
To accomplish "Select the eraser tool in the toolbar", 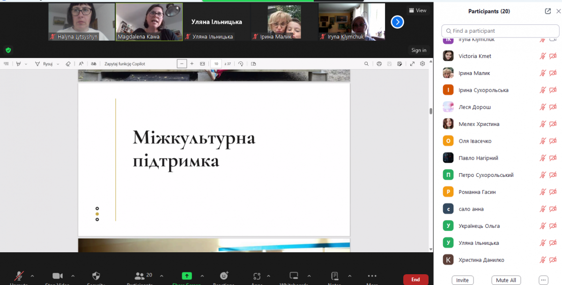I will (x=68, y=64).
